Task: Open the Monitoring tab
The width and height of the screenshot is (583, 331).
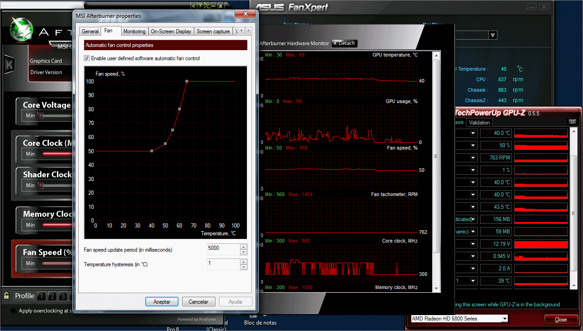Action: [134, 31]
